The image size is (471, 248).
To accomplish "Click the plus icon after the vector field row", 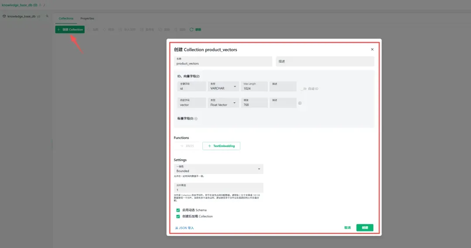I will (x=300, y=103).
